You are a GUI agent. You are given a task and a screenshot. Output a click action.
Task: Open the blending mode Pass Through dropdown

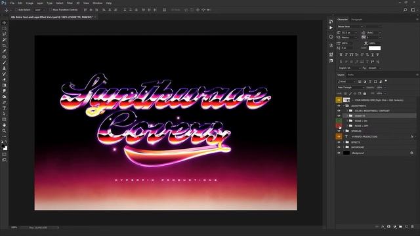tap(350, 87)
